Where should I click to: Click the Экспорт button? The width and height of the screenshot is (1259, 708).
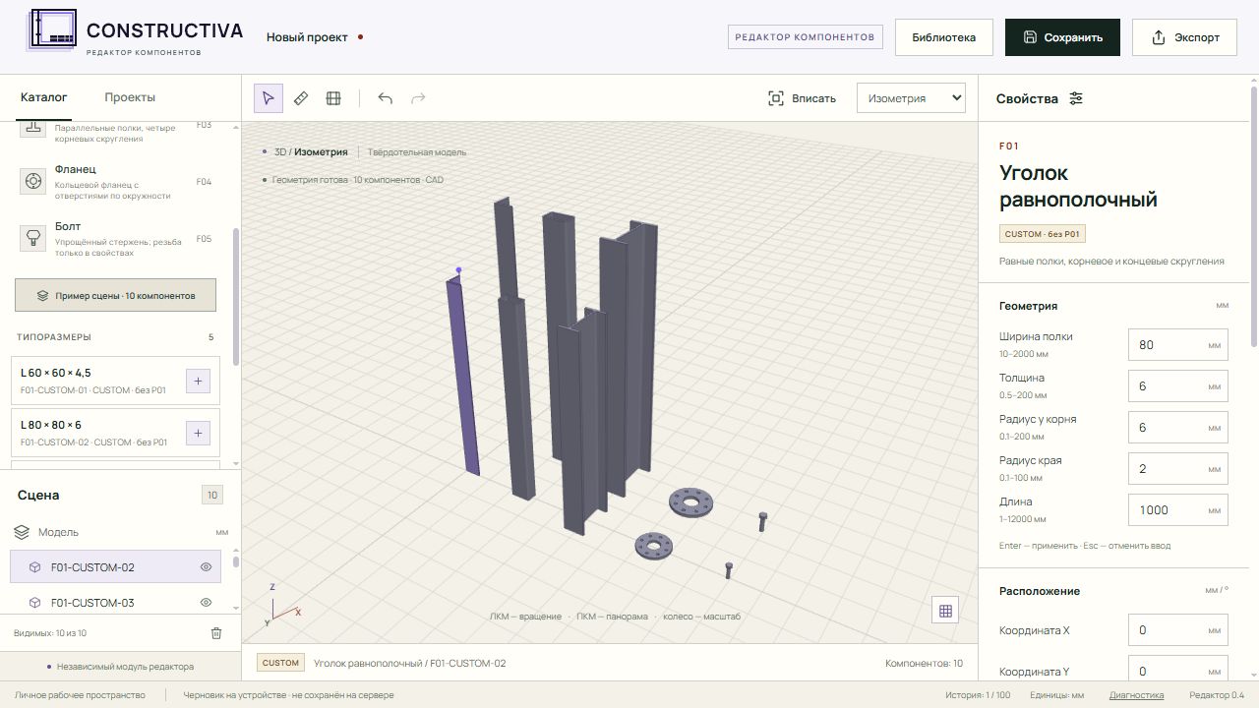tap(1184, 37)
